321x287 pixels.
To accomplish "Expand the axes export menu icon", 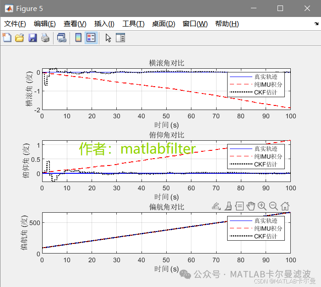I will coord(216,206).
